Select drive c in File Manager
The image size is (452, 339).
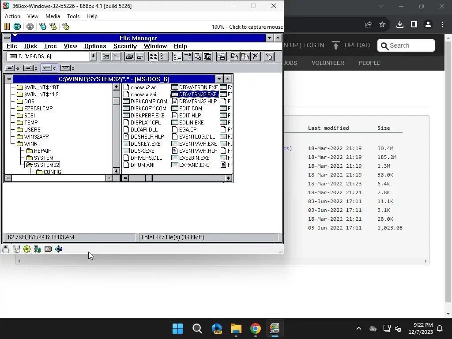pyautogui.click(x=49, y=68)
